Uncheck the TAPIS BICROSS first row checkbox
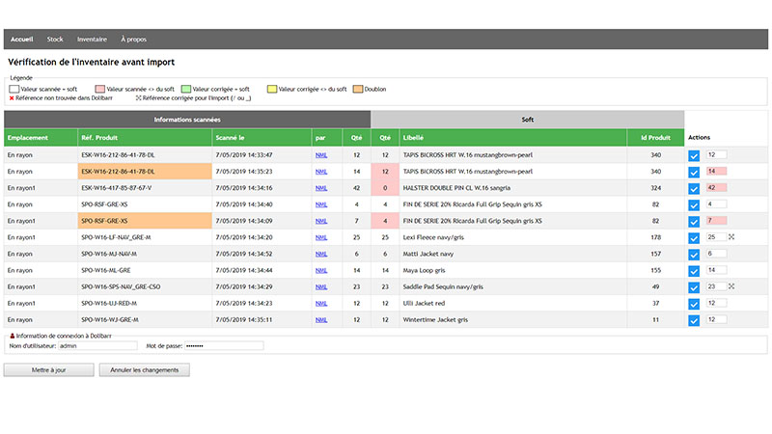The width and height of the screenshot is (772, 434). pyautogui.click(x=695, y=154)
